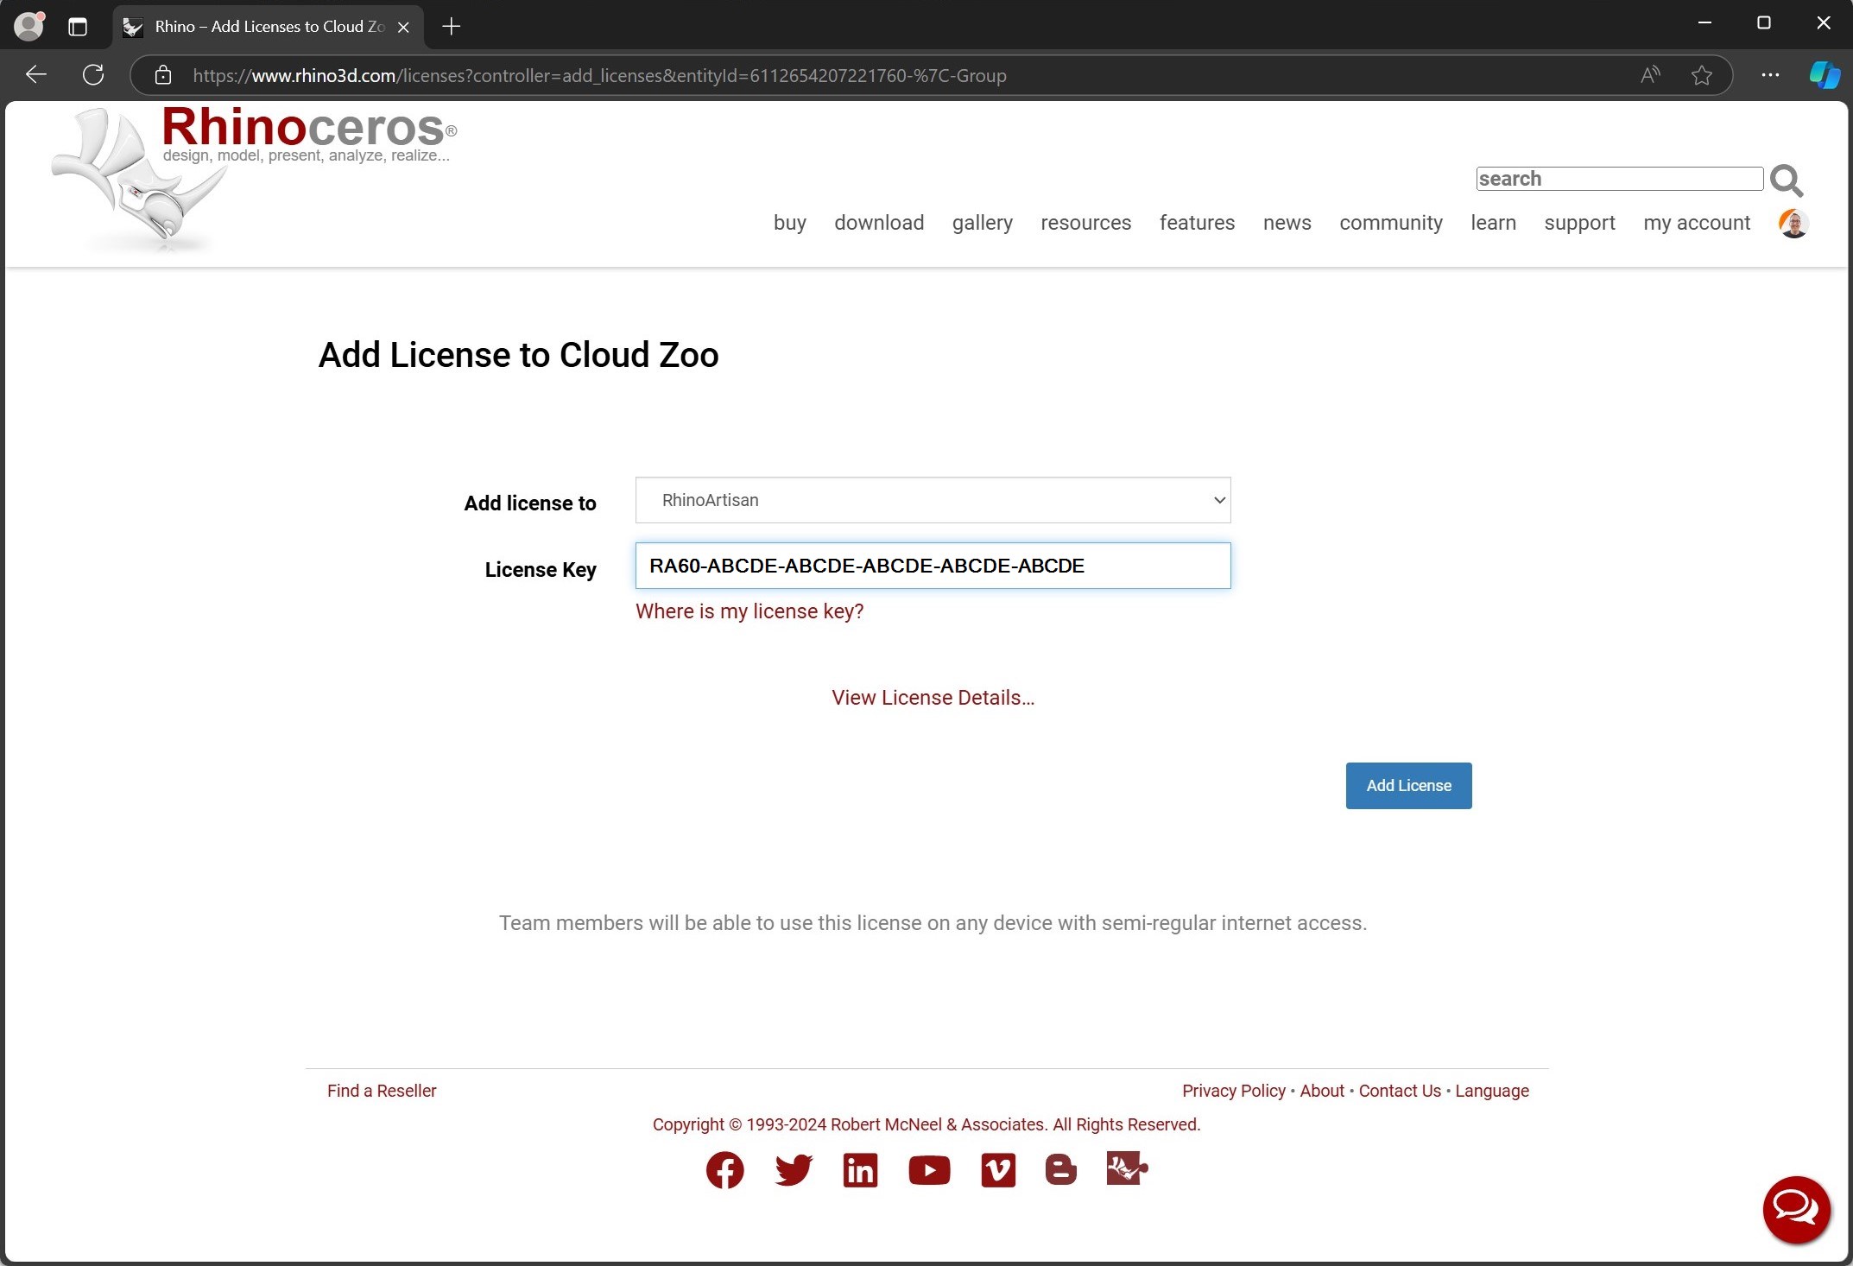Click inside the License Key field
The height and width of the screenshot is (1266, 1853).
tap(933, 566)
